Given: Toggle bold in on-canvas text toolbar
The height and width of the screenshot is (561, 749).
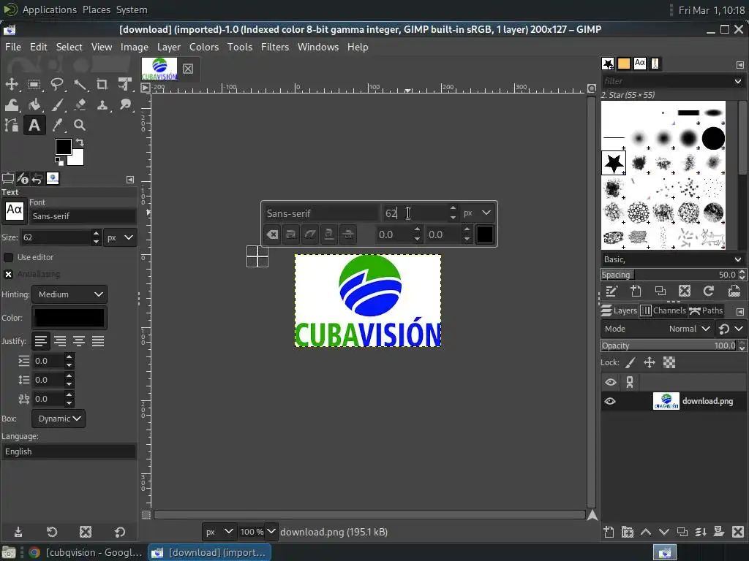Looking at the screenshot, I should [x=291, y=234].
